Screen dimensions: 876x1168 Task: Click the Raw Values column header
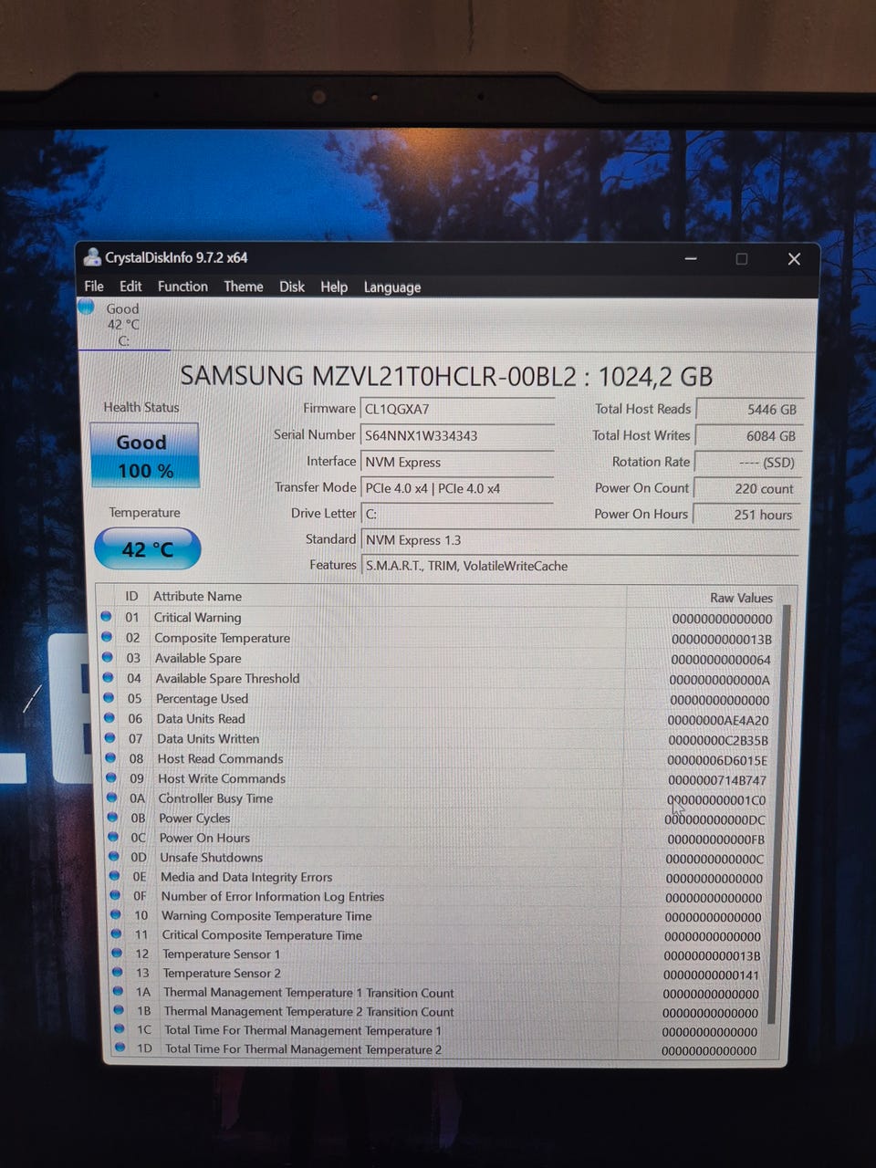(741, 598)
